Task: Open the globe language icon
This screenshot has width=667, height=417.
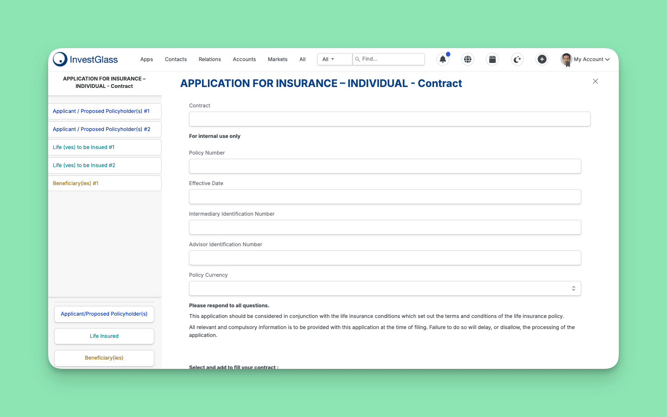Action: point(468,59)
